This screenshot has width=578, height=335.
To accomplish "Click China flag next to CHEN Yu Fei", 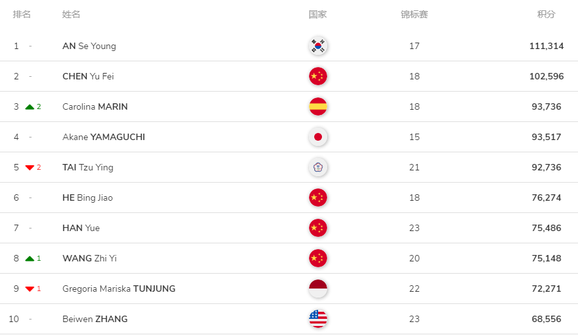I will pos(317,76).
